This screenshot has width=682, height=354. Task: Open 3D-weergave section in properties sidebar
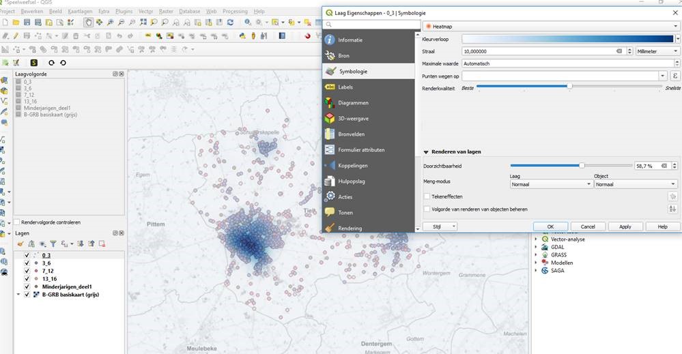pos(369,119)
